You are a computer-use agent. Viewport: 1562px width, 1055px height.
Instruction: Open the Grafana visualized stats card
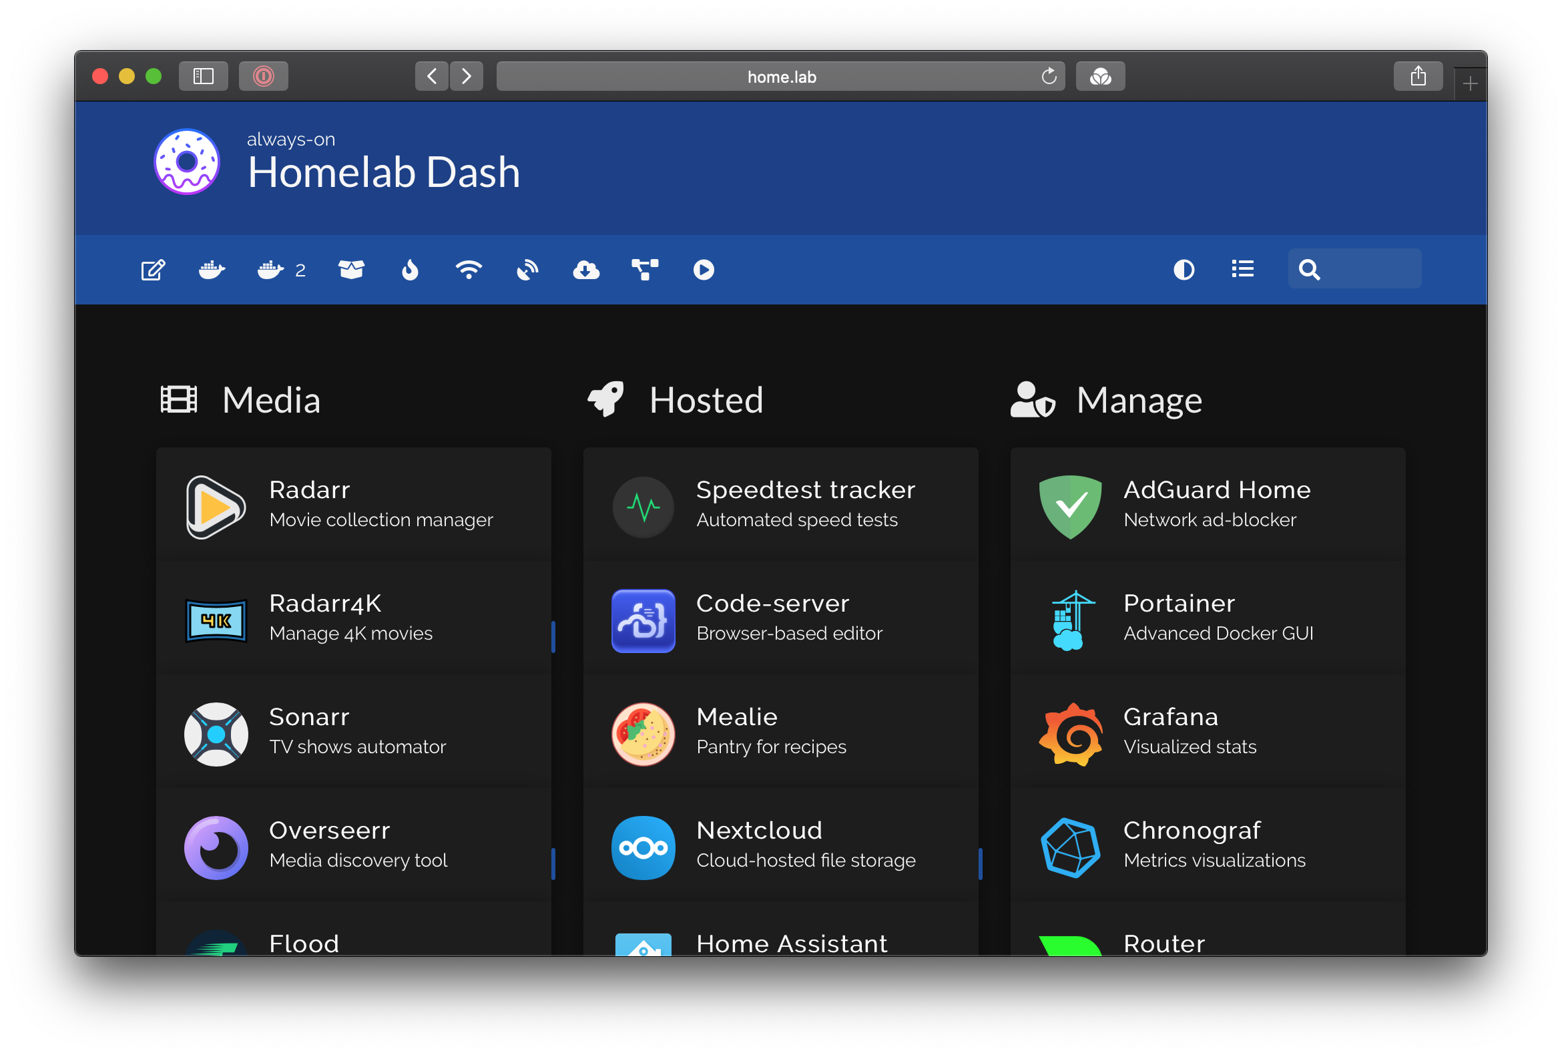(1207, 732)
